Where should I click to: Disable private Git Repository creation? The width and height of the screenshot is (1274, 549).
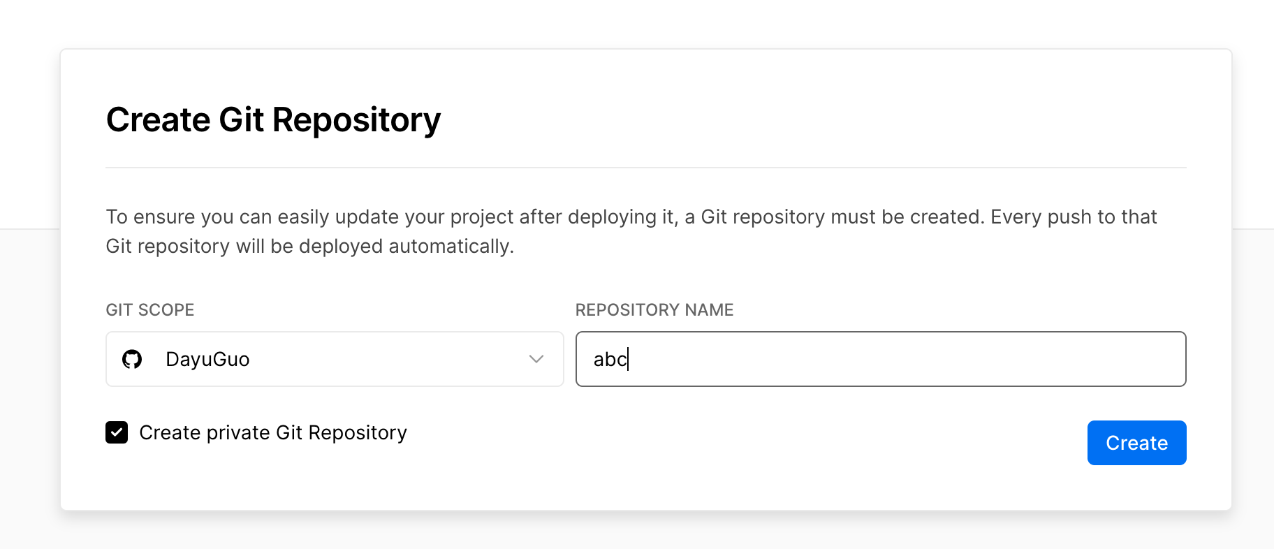click(x=117, y=432)
